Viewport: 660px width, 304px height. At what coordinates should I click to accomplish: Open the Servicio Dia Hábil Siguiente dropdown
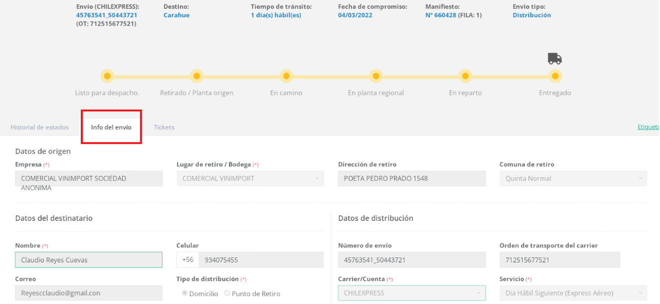[573, 293]
